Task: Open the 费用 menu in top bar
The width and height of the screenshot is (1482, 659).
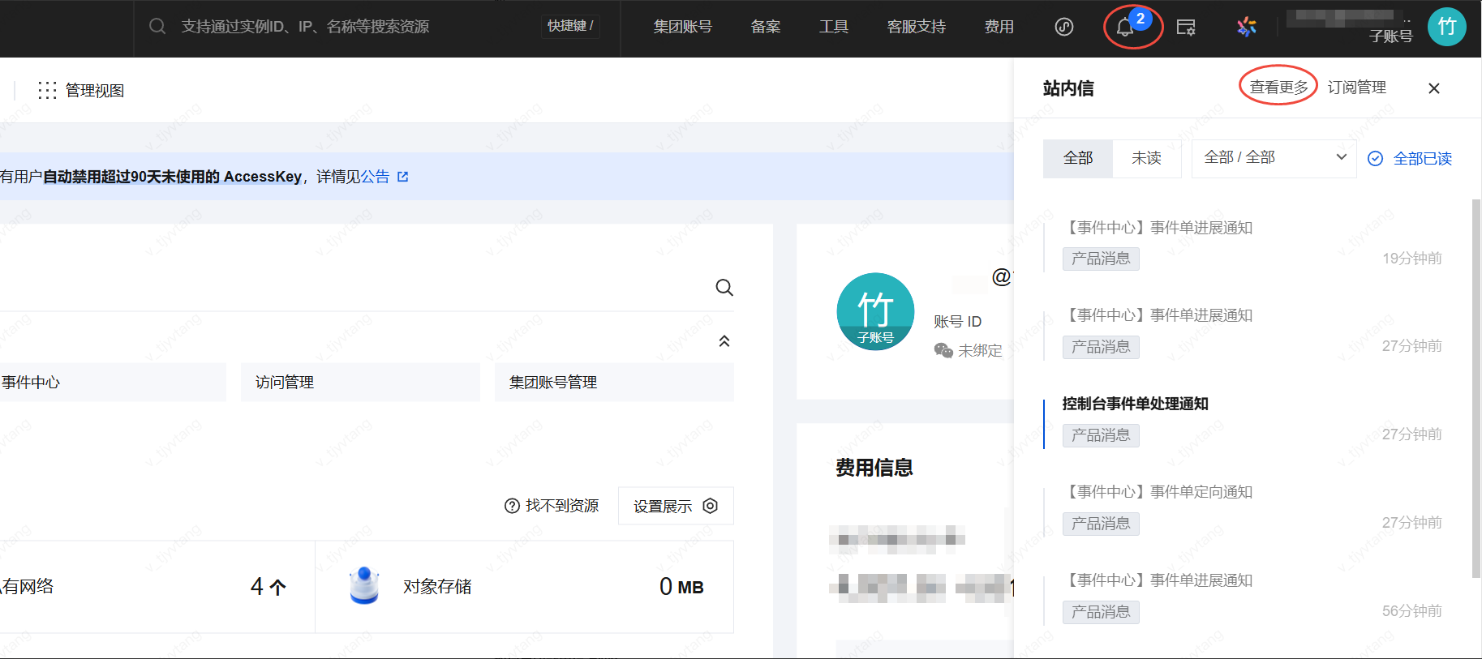Action: pyautogui.click(x=999, y=27)
